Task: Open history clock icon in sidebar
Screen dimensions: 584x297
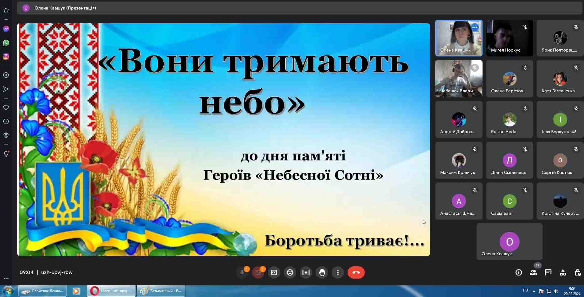Action: tap(6, 121)
